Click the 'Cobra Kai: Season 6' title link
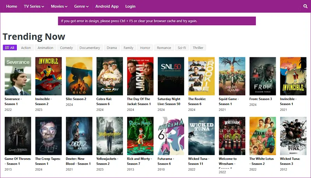 [104, 102]
